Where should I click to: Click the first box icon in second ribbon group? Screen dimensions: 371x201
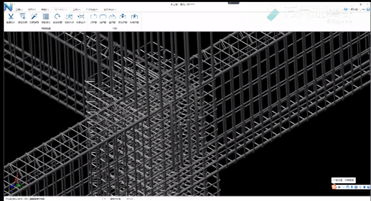coord(93,17)
